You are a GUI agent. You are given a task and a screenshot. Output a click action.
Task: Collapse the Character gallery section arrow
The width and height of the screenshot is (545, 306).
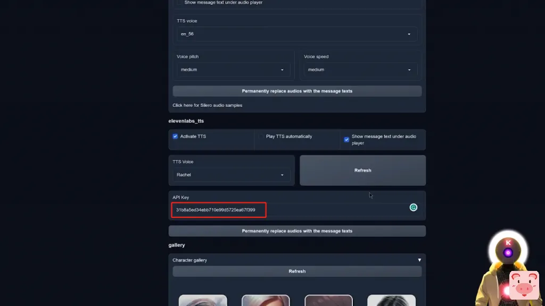coord(419,260)
